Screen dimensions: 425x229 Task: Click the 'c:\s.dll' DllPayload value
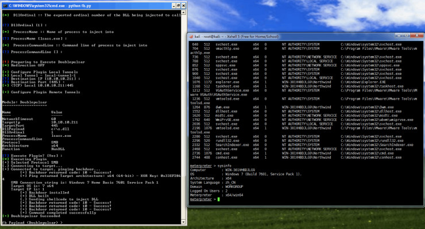coord(60,129)
